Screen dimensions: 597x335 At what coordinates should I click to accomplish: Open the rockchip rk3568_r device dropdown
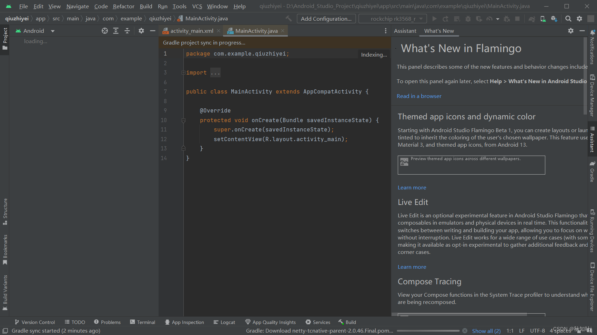393,19
